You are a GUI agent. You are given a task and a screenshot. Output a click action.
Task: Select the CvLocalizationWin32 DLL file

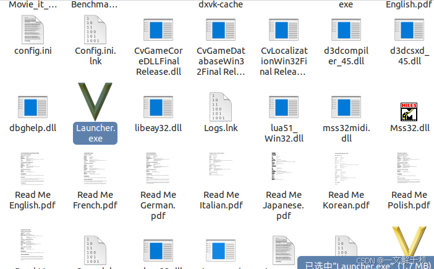pyautogui.click(x=284, y=30)
